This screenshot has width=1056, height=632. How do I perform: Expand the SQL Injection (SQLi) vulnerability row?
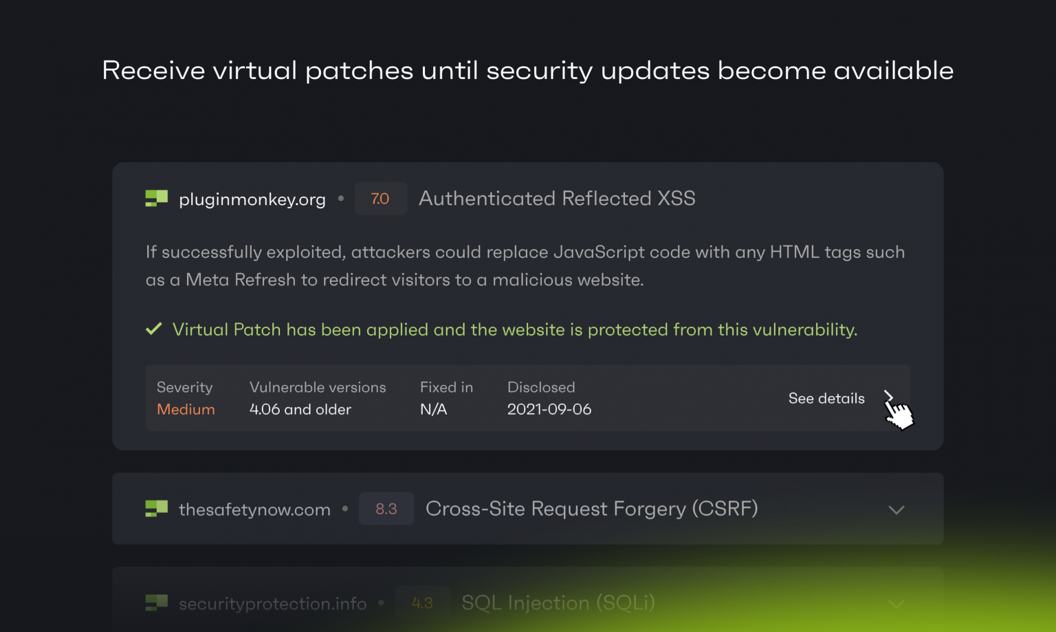[896, 603]
